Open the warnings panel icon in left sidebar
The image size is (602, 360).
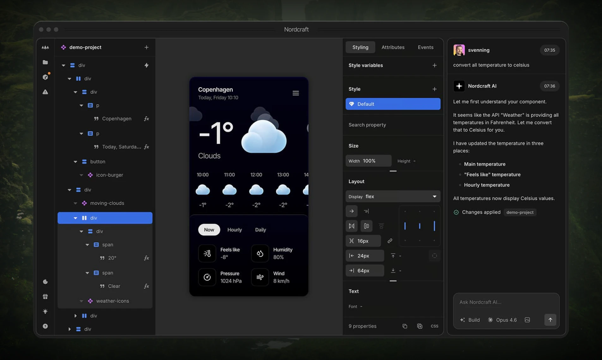click(x=45, y=92)
